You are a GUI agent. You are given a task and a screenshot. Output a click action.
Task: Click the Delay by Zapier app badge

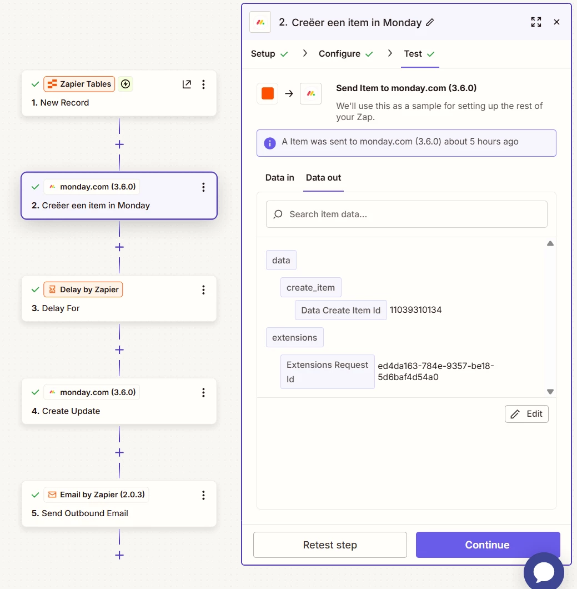point(83,289)
